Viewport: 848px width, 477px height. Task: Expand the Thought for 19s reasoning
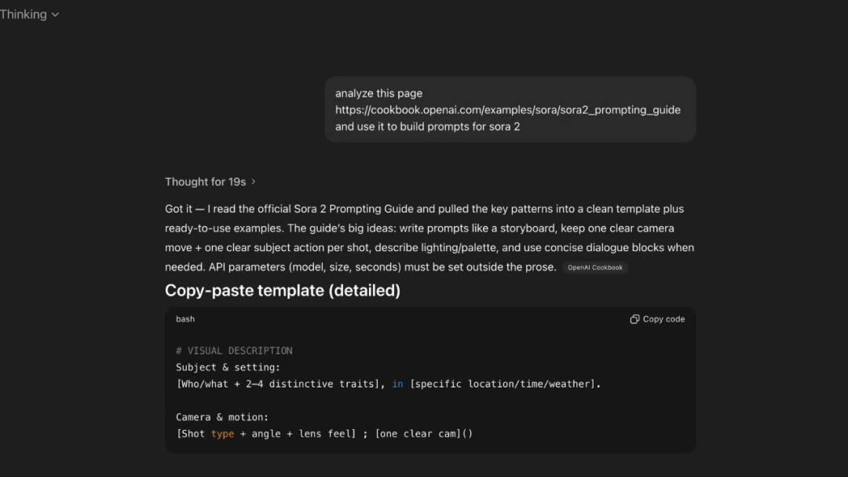(210, 182)
